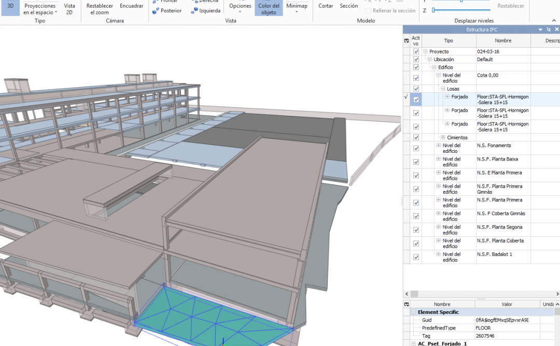Click the Posterior view cube icon

pyautogui.click(x=156, y=11)
